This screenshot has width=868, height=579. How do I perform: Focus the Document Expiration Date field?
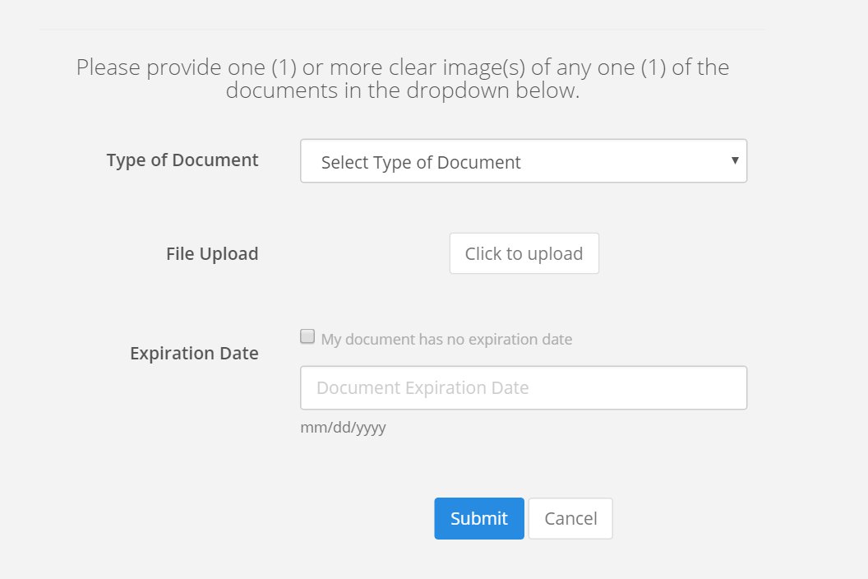click(x=523, y=388)
